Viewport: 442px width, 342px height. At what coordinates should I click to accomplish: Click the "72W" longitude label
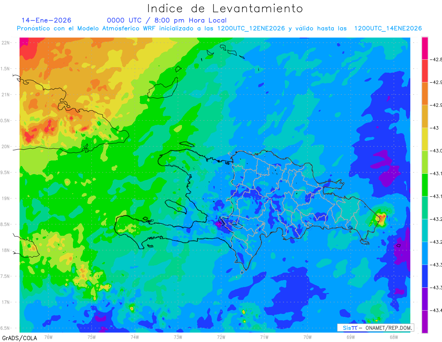pos(221,337)
